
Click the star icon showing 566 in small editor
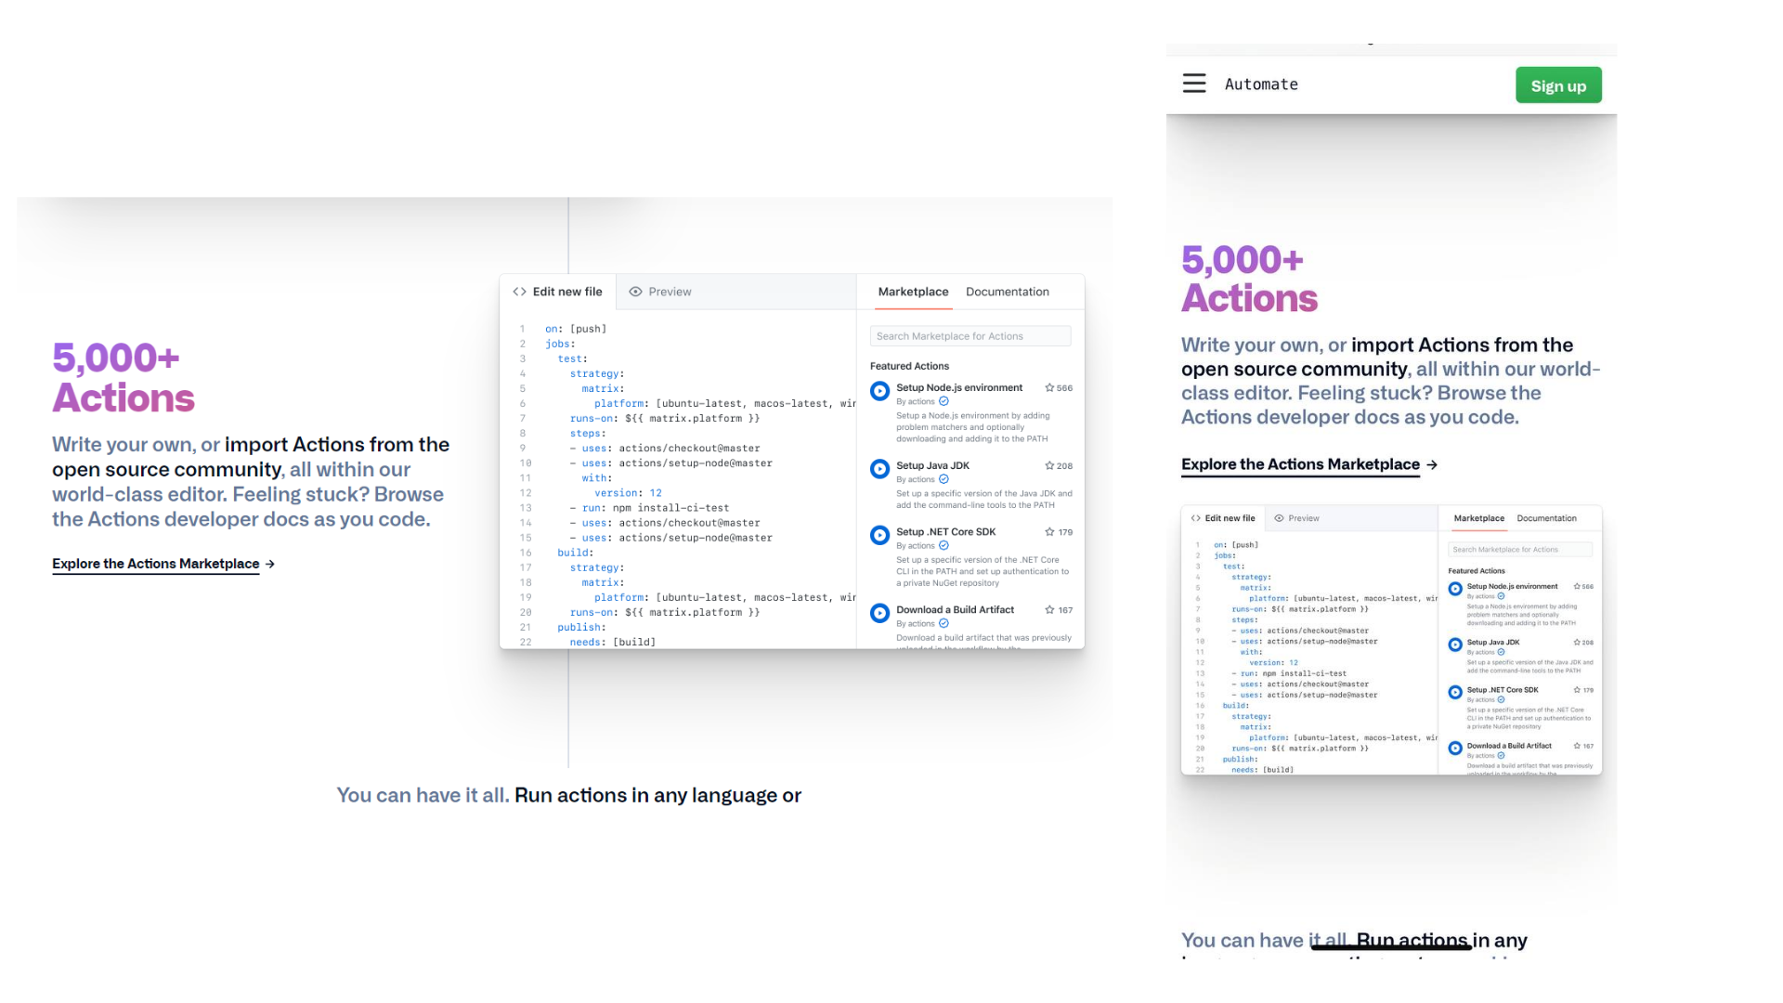click(1577, 587)
